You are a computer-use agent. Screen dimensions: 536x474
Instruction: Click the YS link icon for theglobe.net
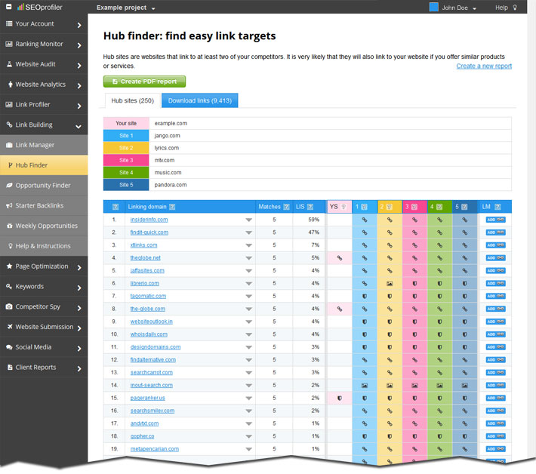(x=340, y=258)
